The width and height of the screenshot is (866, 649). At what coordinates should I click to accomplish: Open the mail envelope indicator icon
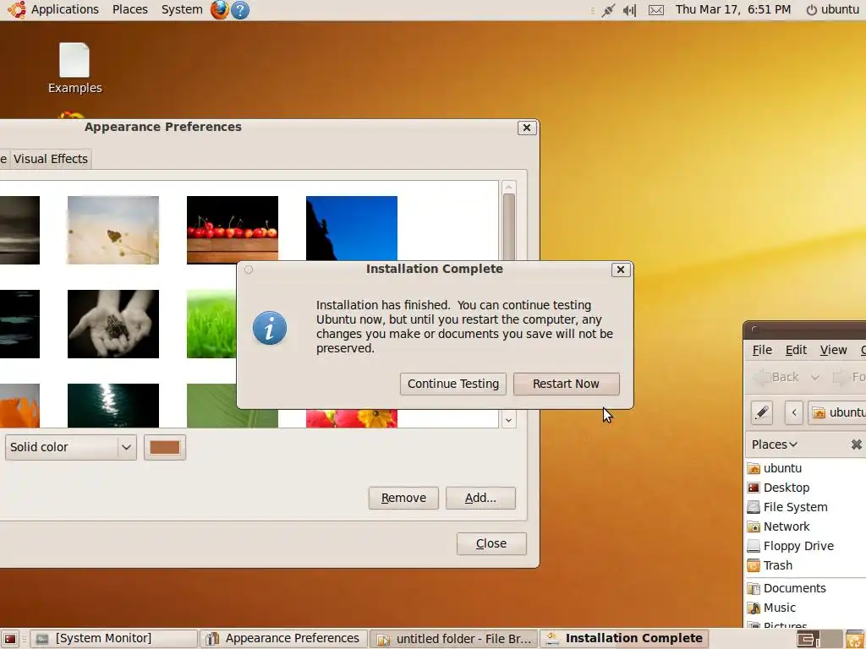click(656, 10)
